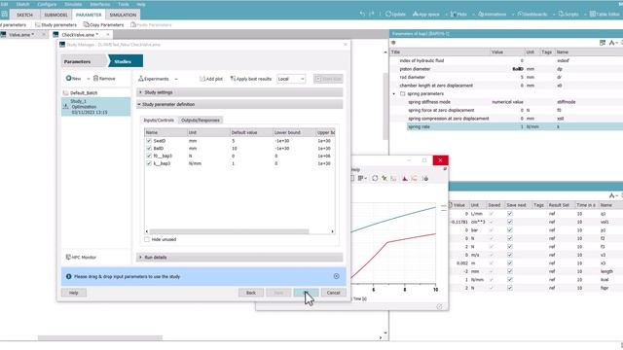The width and height of the screenshot is (623, 350).
Task: Dismiss the info banner with its round icon
Action: coord(337,276)
